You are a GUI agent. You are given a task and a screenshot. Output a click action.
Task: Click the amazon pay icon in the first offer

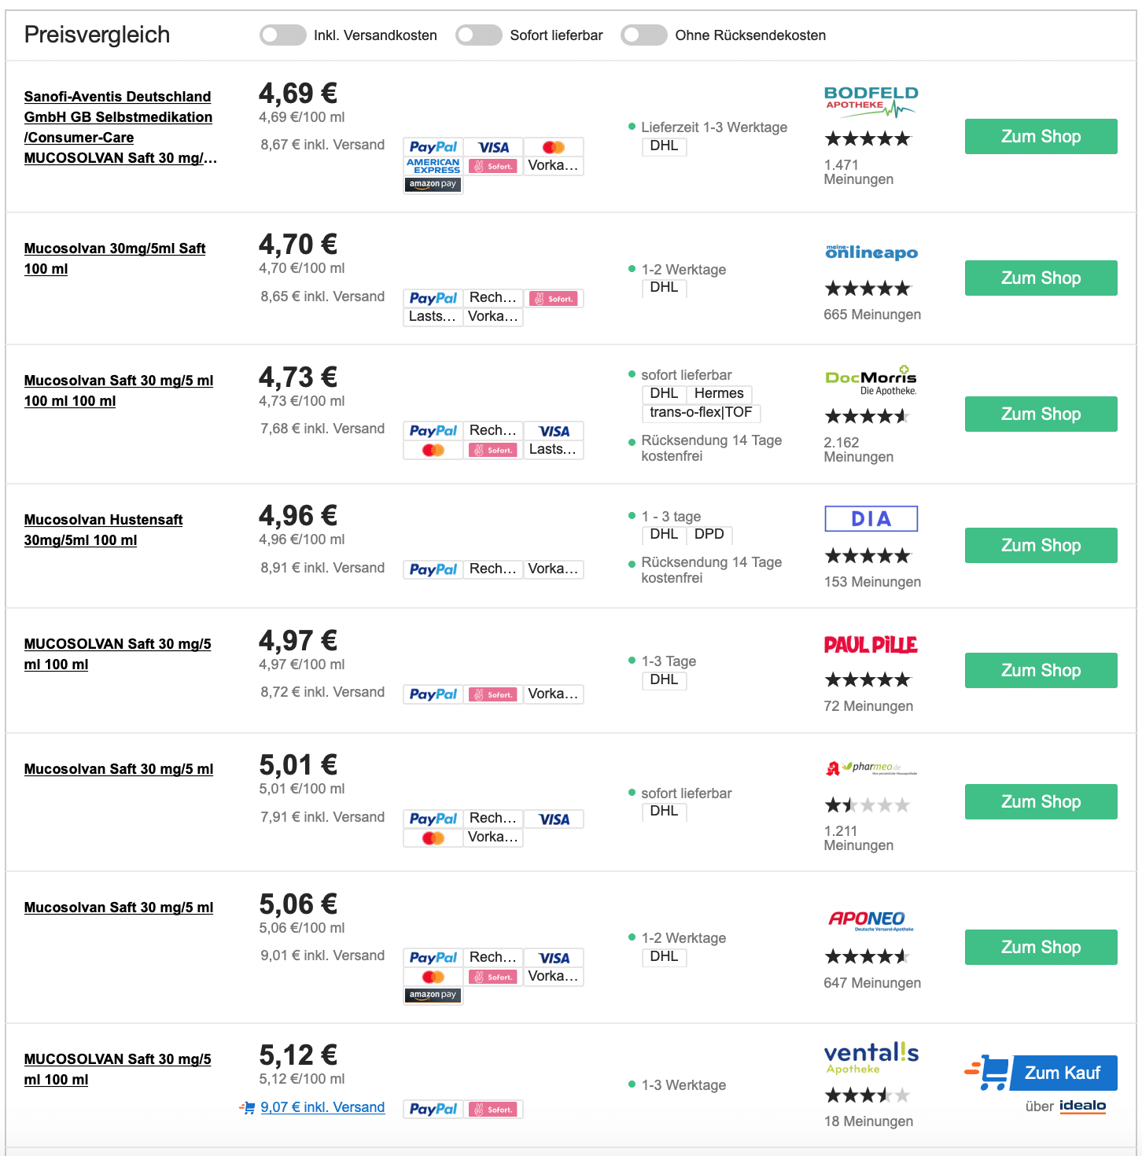click(x=433, y=184)
